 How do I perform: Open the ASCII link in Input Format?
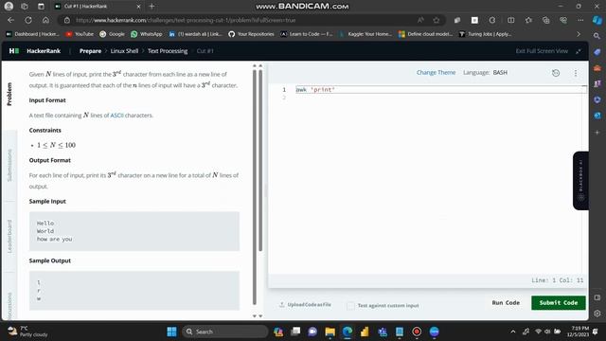[116, 116]
